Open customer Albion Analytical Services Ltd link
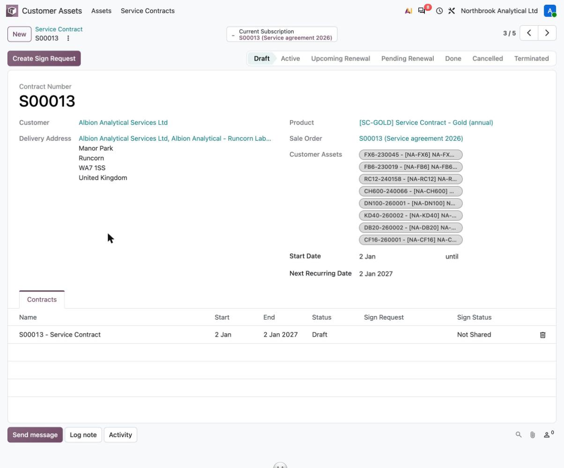The image size is (564, 468). click(123, 122)
